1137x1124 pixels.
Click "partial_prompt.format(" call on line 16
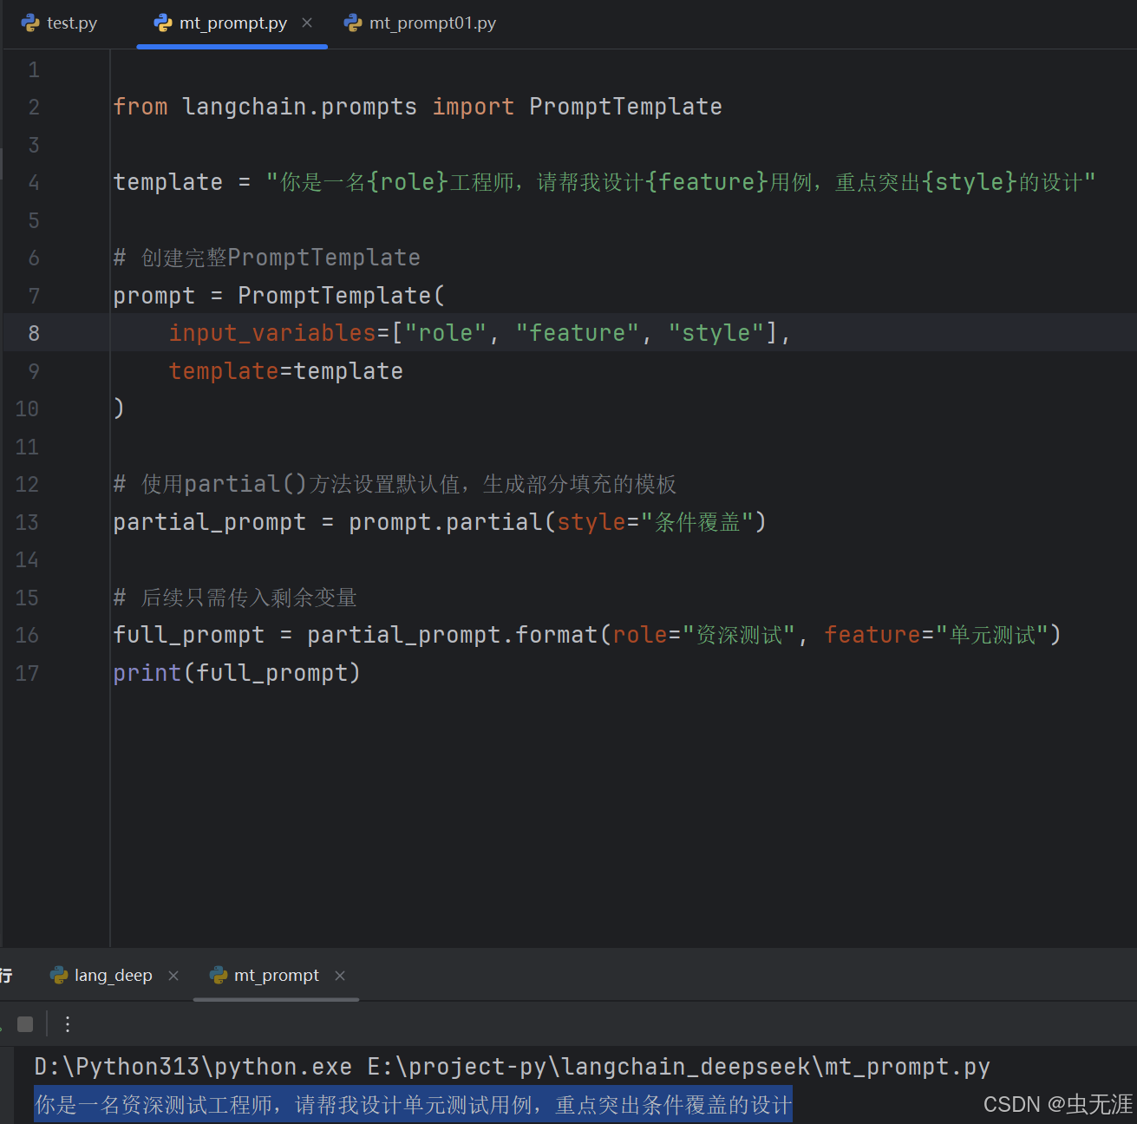pos(460,635)
